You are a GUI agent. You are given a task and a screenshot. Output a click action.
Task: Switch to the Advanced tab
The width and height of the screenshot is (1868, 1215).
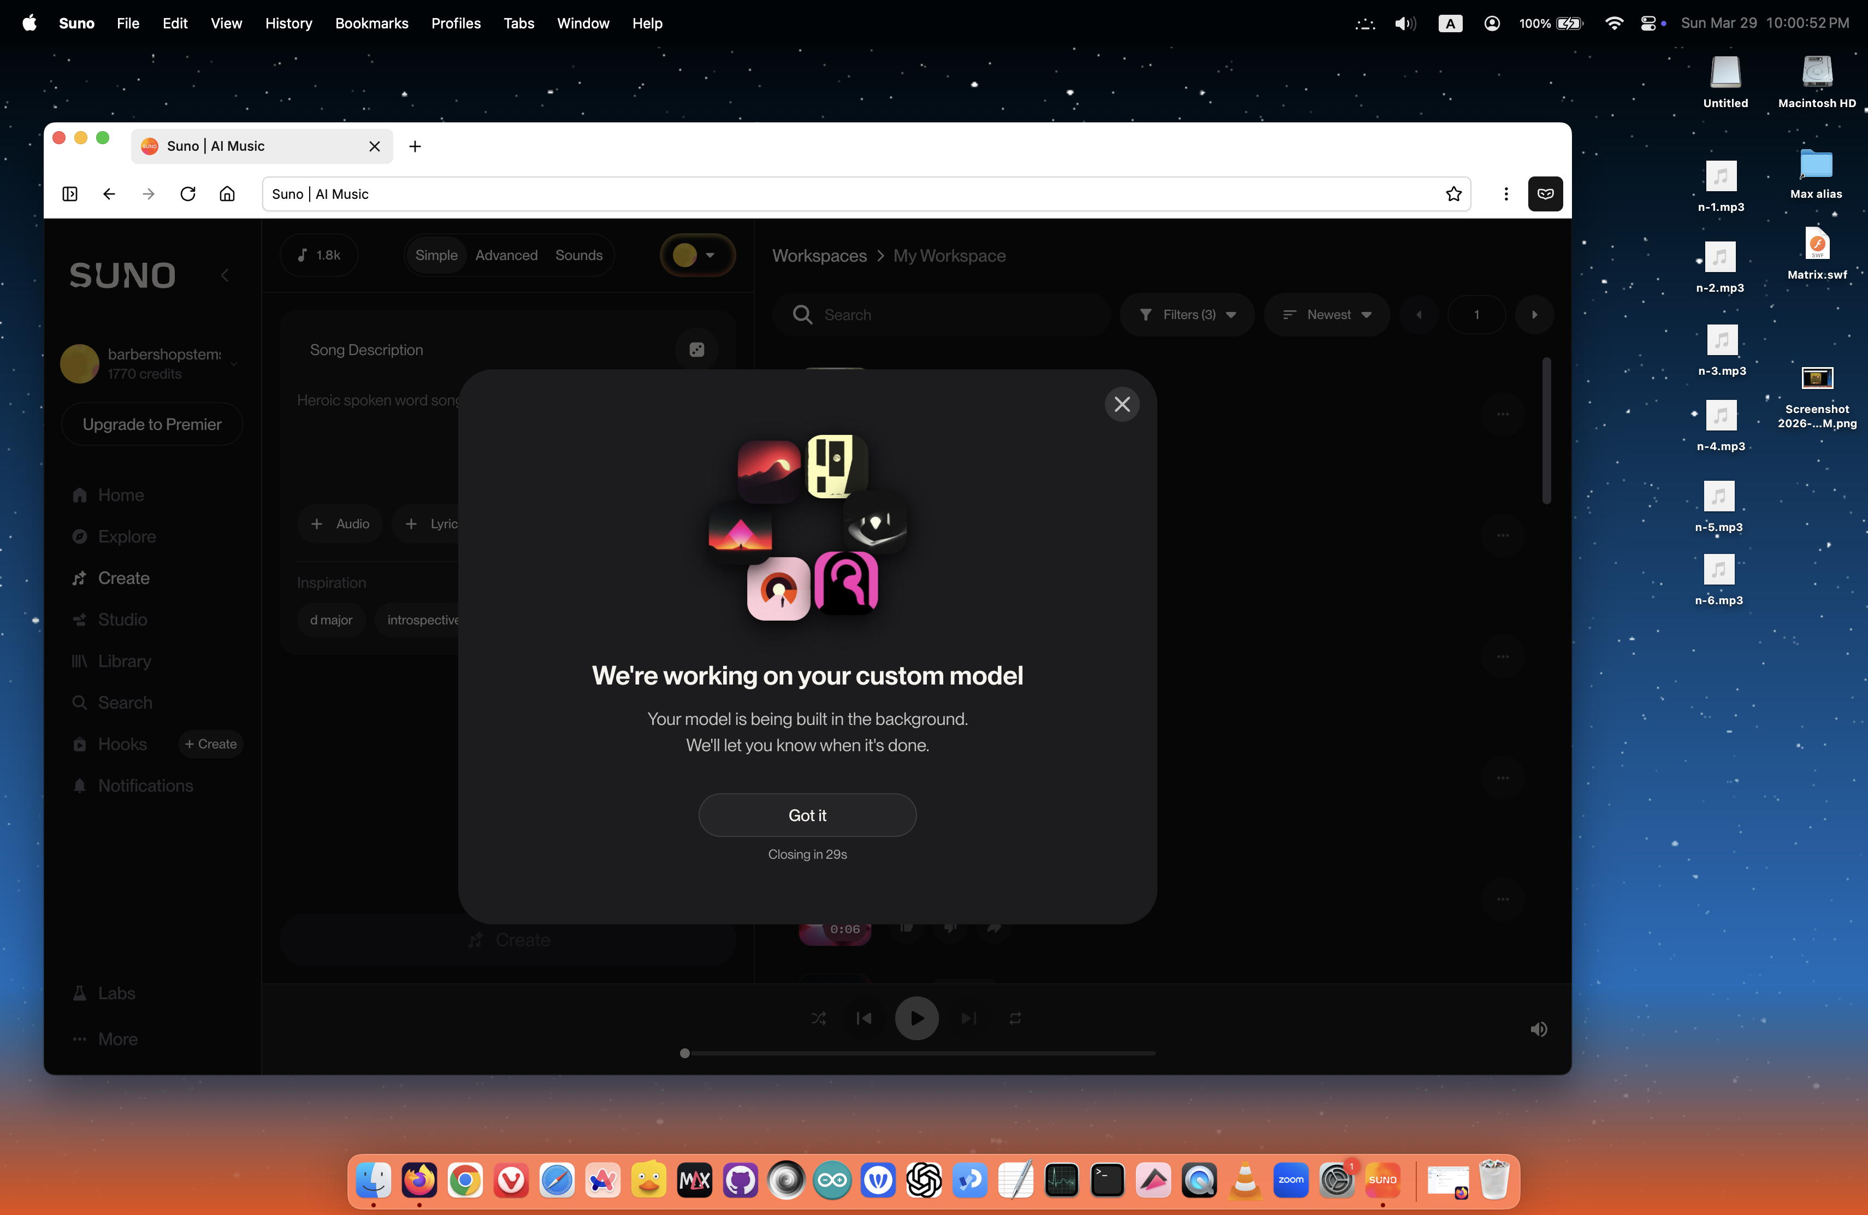[506, 255]
